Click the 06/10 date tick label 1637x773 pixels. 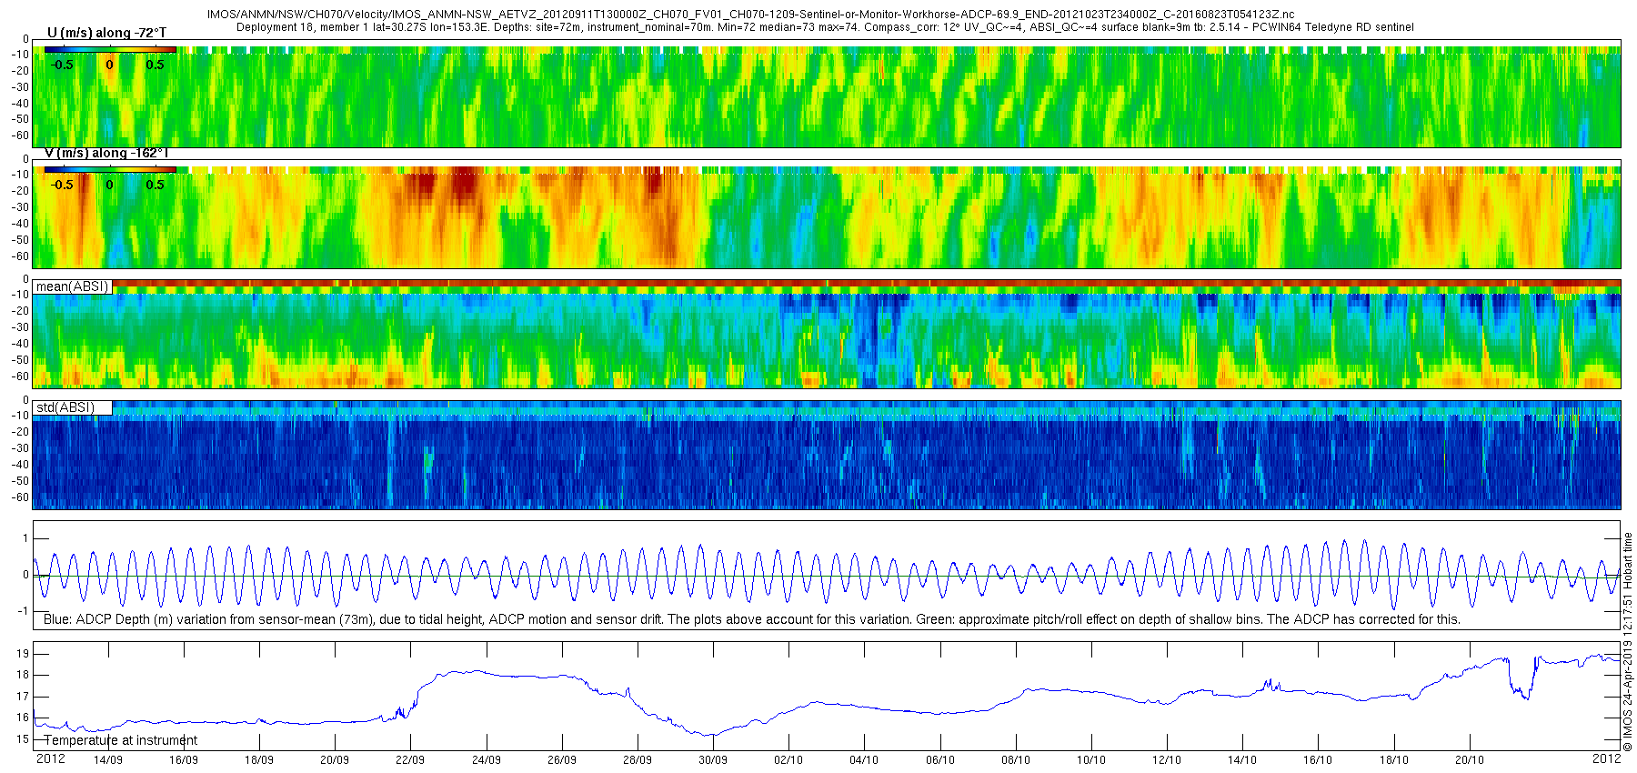point(939,760)
